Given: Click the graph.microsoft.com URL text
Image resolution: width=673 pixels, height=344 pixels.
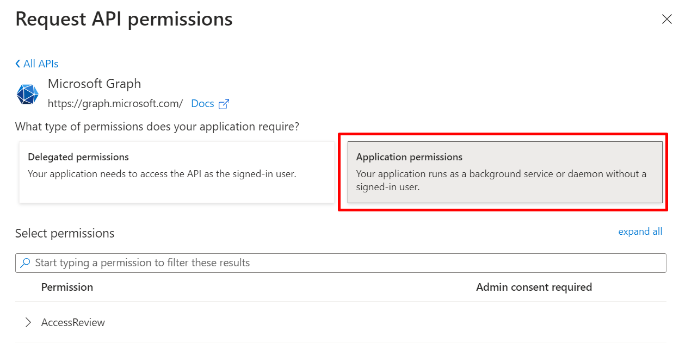Looking at the screenshot, I should [x=115, y=104].
